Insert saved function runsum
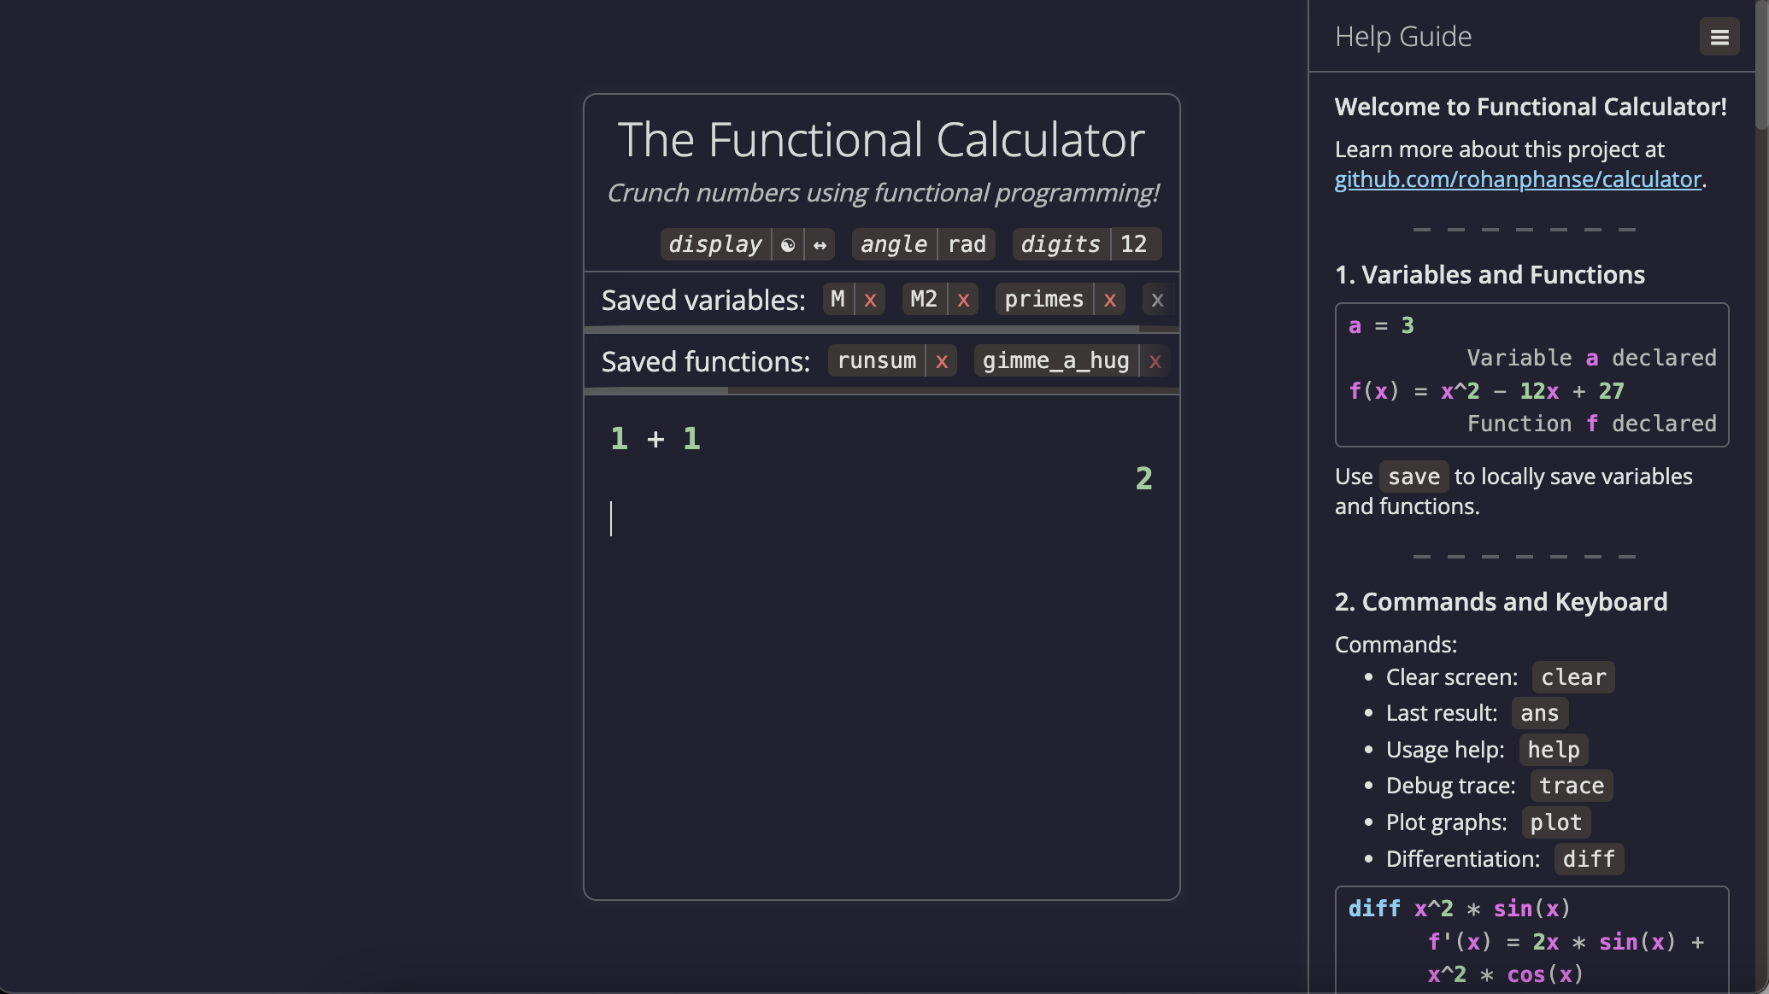Screen dimensions: 1769x994 pos(877,360)
